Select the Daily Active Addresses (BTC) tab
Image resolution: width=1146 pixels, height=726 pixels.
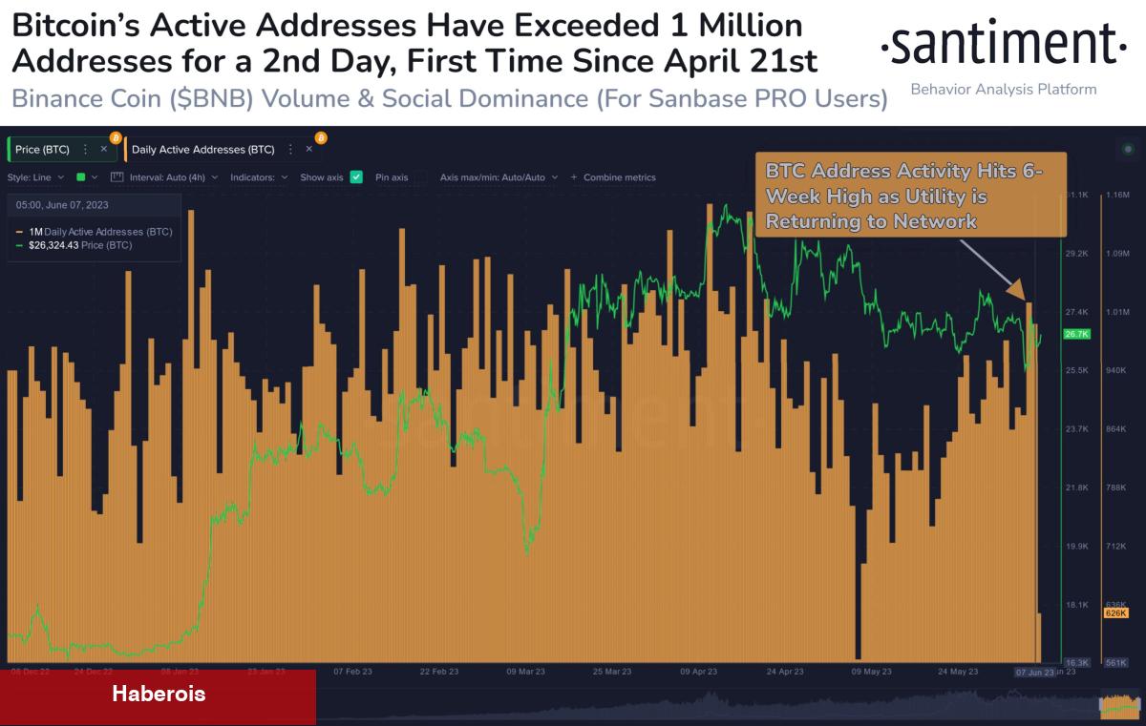click(223, 149)
